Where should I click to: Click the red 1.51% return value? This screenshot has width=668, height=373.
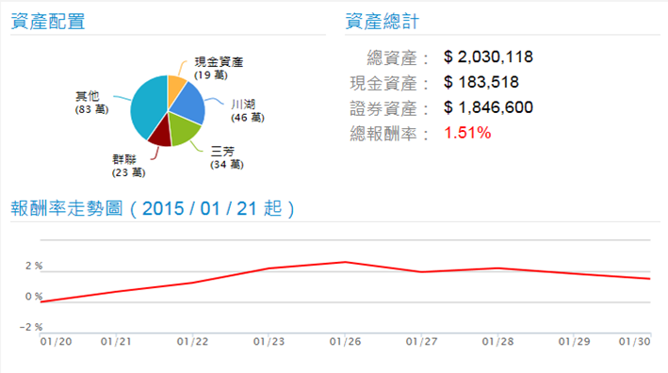467,133
